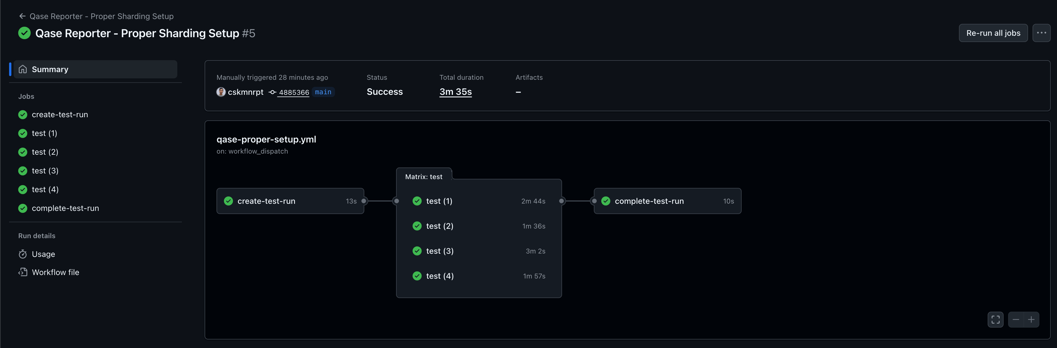Click status icon of sidebar complete-test-run
Viewport: 1057px width, 348px height.
pos(23,208)
